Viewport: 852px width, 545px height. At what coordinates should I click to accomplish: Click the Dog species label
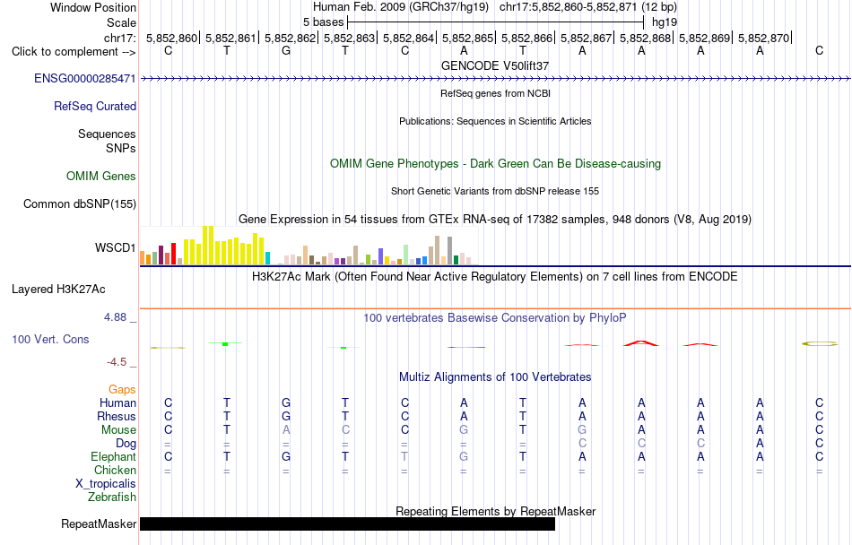point(126,444)
